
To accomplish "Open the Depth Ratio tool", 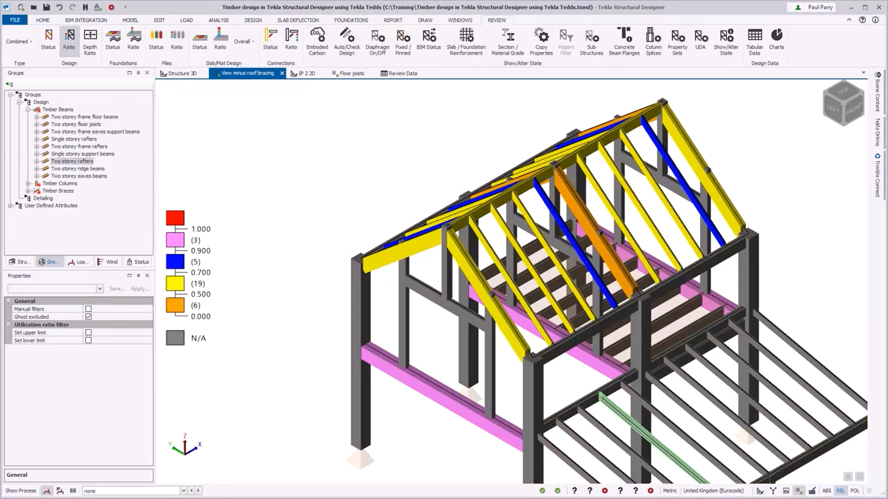I will pos(90,42).
